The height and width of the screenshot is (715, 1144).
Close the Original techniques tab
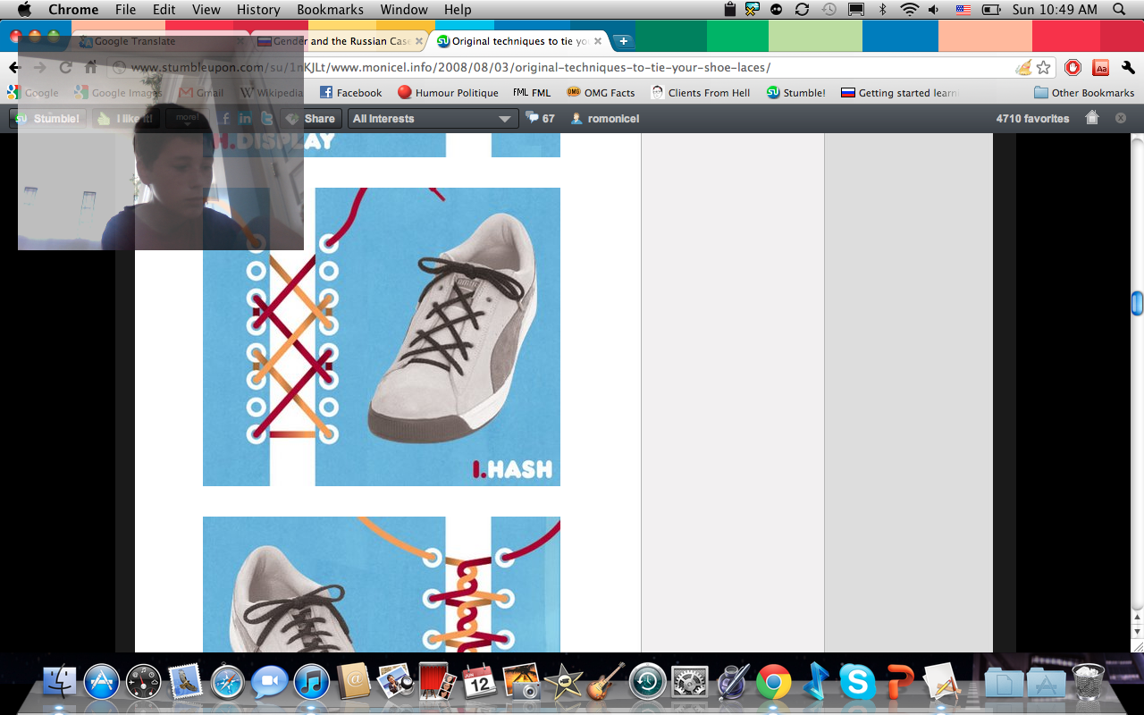point(598,41)
